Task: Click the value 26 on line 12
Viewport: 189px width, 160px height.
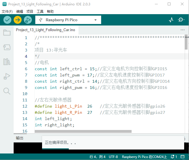Action: coord(90,106)
